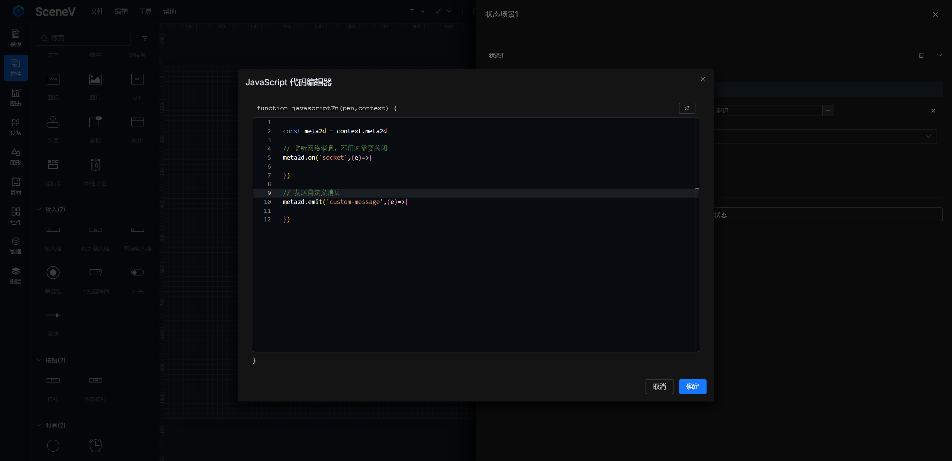This screenshot has width=952, height=461.
Task: Select the 设备 sidebar icon
Action: coord(16,127)
